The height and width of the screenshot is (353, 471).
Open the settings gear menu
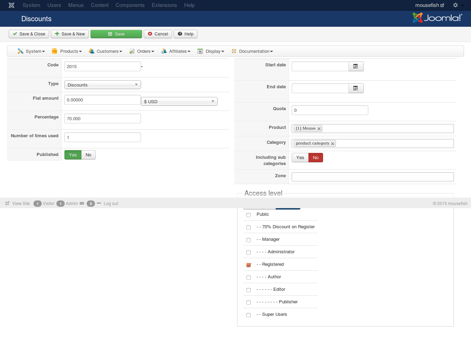[x=458, y=5]
